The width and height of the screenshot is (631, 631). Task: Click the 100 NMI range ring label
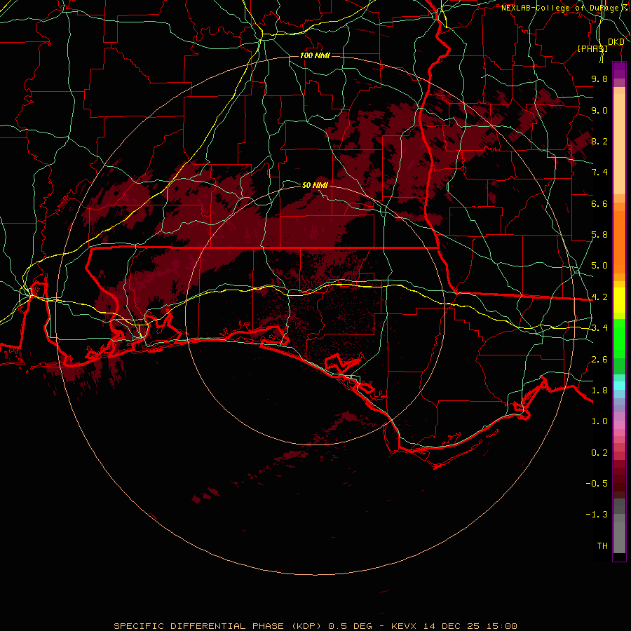tap(315, 55)
